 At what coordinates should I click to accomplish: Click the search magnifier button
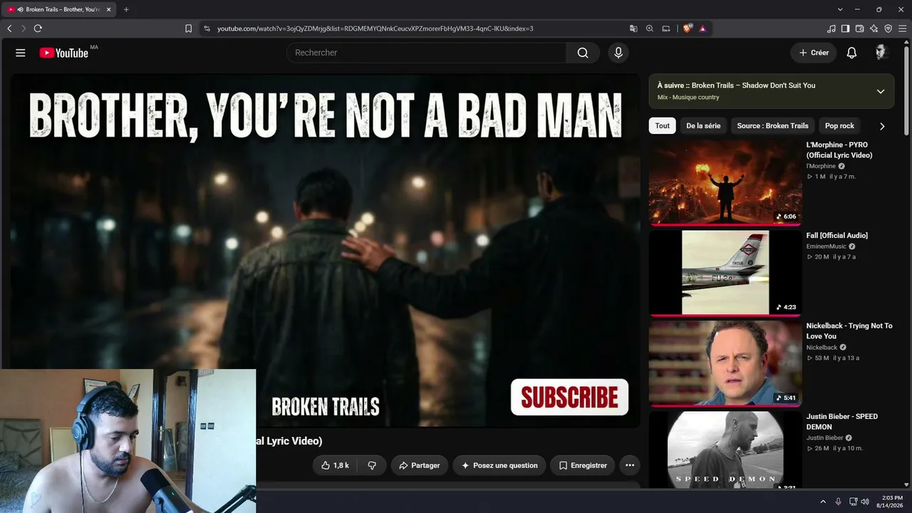coord(583,53)
